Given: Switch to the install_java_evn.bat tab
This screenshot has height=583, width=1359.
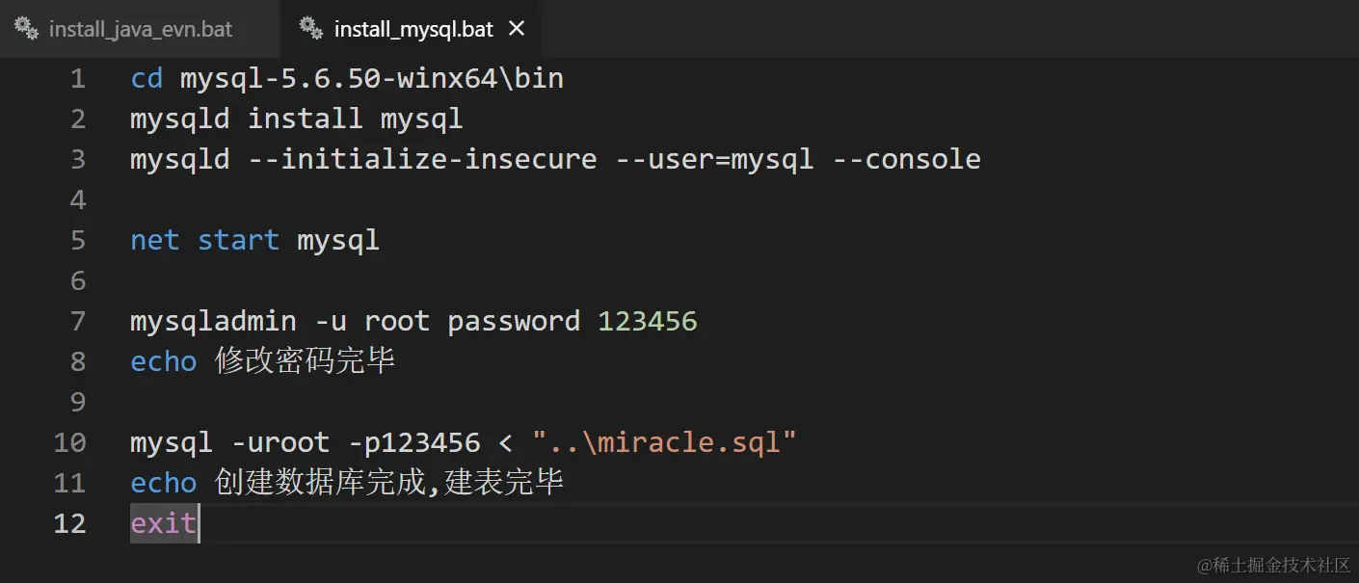Looking at the screenshot, I should click(141, 29).
